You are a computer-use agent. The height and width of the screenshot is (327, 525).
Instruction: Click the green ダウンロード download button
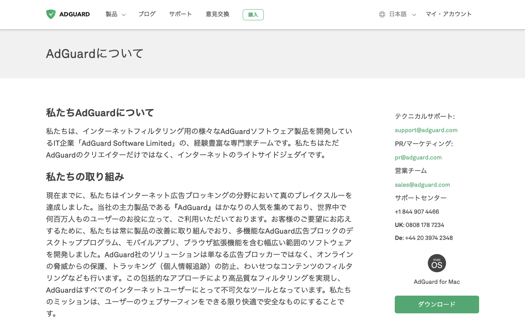(x=437, y=304)
